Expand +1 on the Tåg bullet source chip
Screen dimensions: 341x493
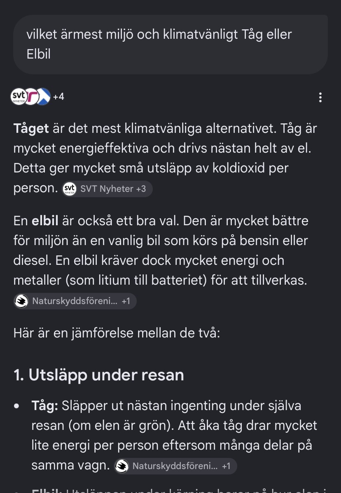click(x=226, y=466)
